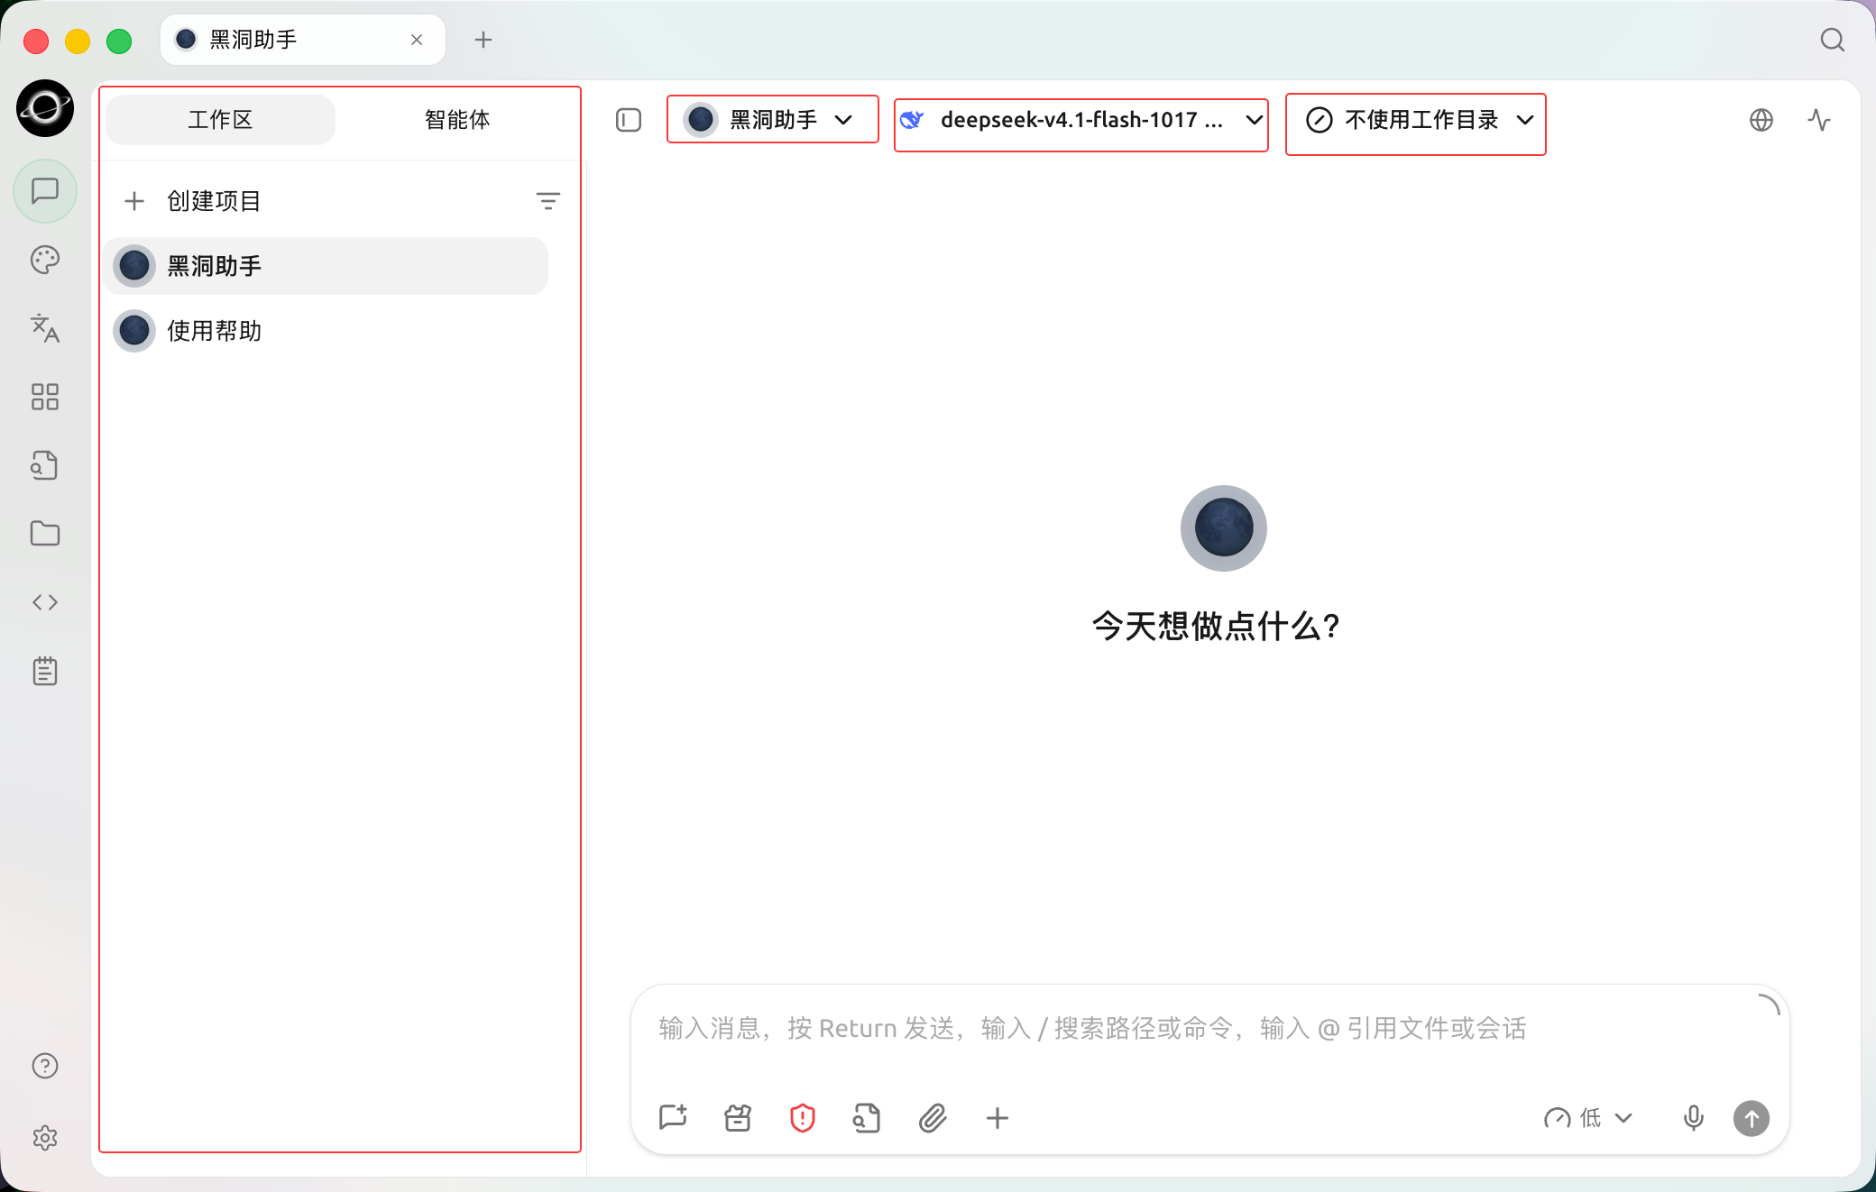Open the knowledge base file-search sidebar icon
Viewport: 1876px width, 1192px height.
point(45,465)
